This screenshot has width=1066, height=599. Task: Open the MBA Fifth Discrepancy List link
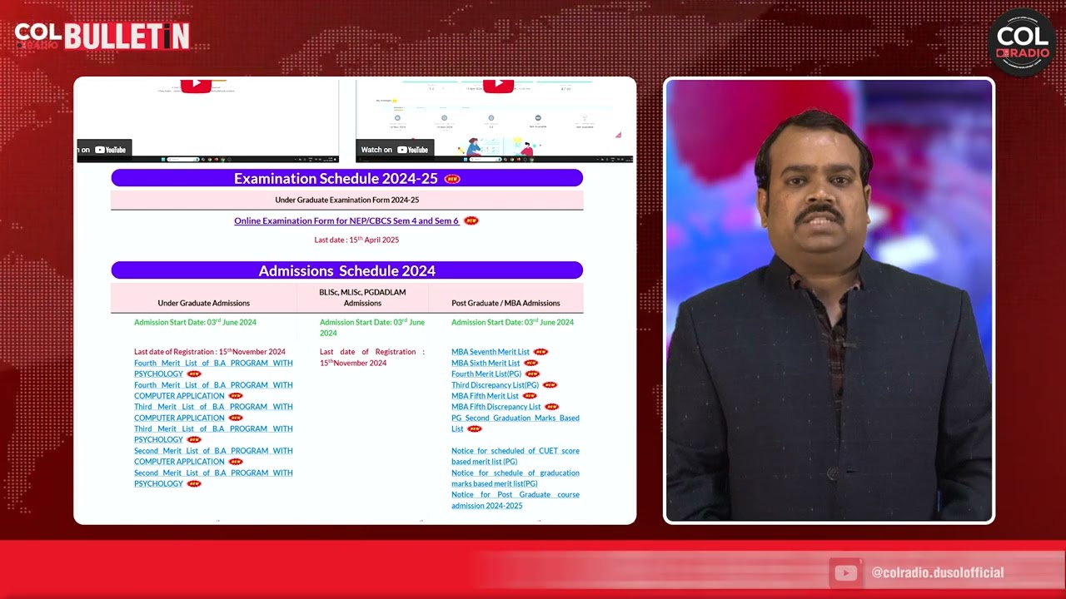tap(496, 407)
